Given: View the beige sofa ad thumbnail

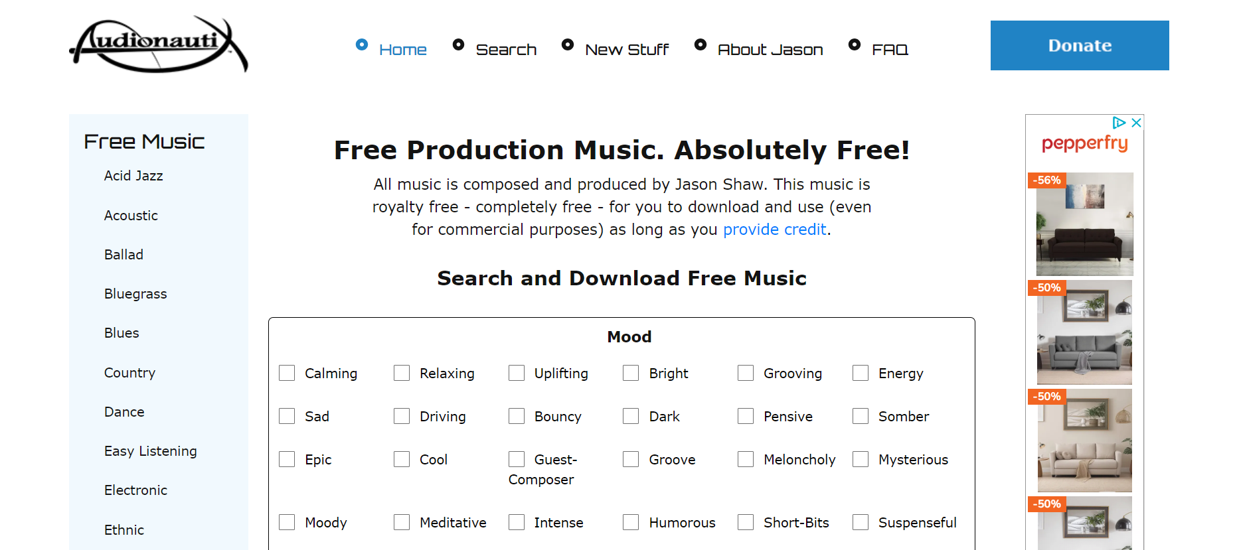Looking at the screenshot, I should (x=1084, y=441).
